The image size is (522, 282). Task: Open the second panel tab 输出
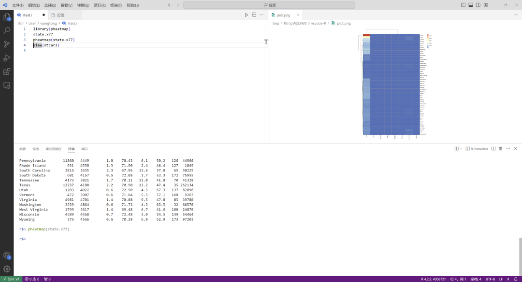pos(36,149)
